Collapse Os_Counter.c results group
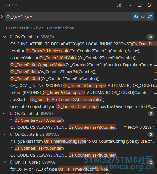This screenshot has height=174, width=157. [4, 37]
